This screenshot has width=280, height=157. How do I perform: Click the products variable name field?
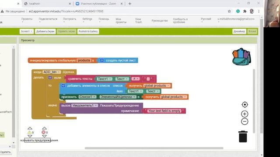[x=84, y=61]
